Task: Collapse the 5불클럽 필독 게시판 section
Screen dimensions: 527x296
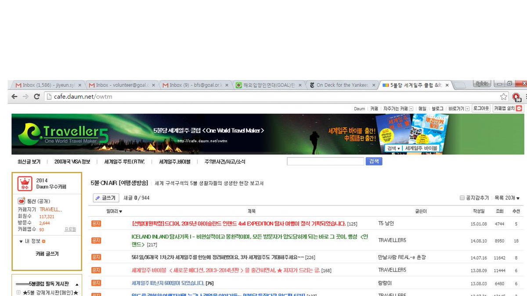Action: (x=77, y=284)
